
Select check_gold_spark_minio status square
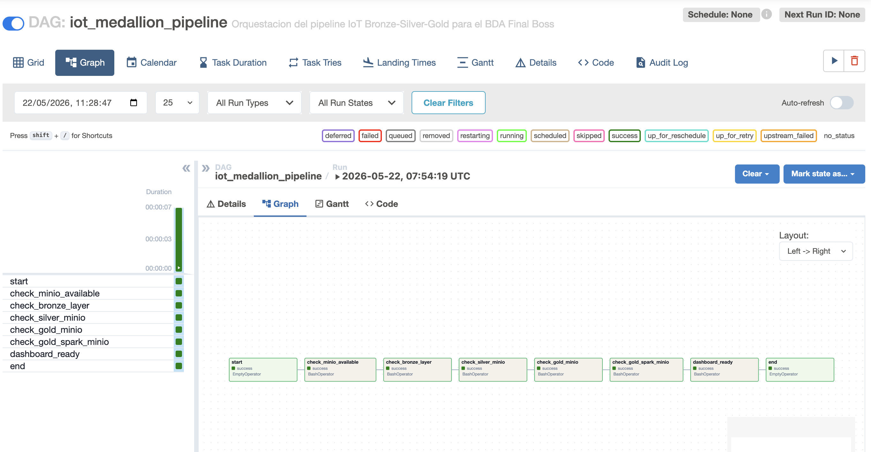tap(179, 342)
